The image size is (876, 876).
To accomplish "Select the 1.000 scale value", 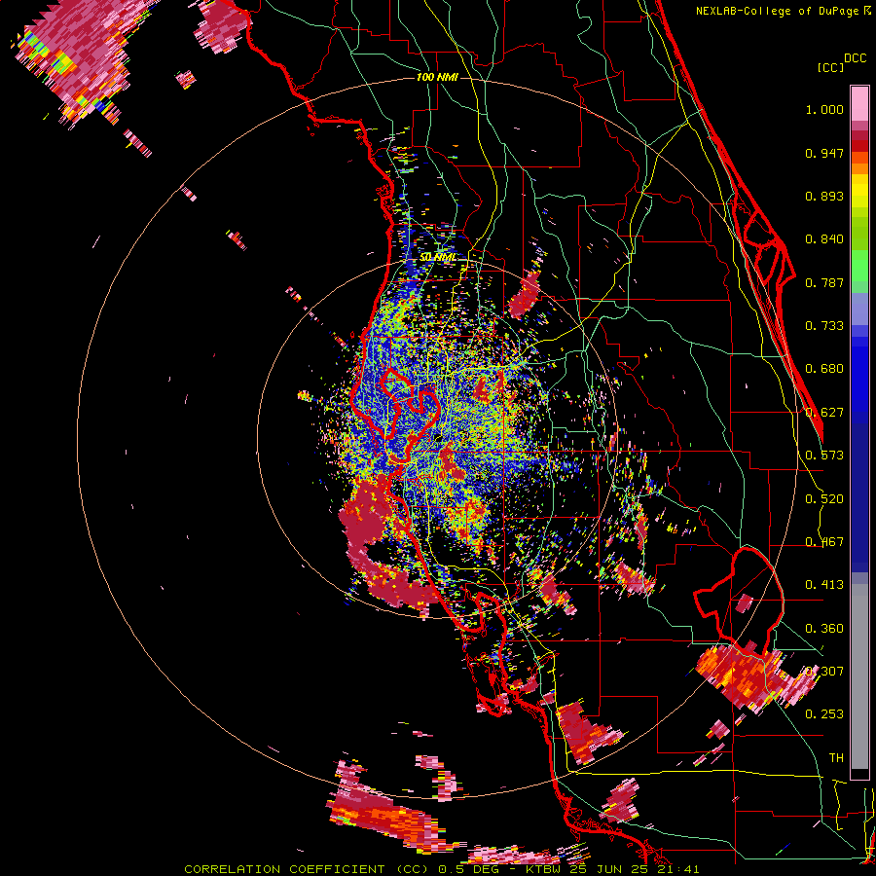I will click(824, 109).
